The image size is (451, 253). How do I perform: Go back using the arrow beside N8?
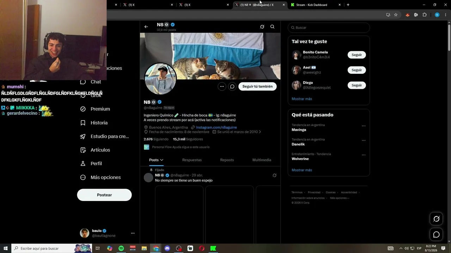146,27
